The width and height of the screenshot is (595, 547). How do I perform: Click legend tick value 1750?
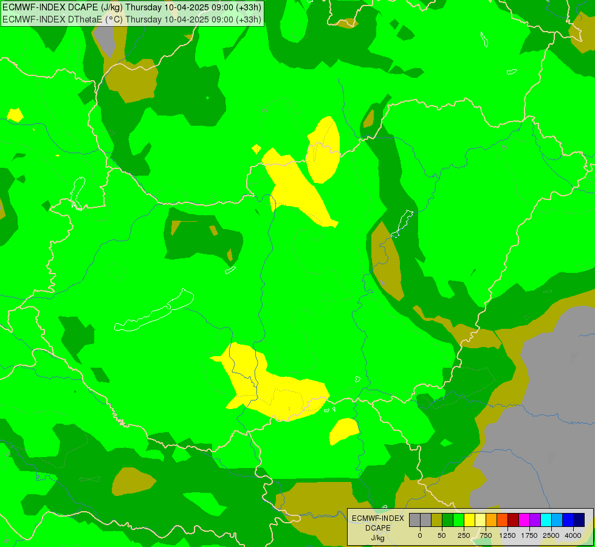point(529,535)
